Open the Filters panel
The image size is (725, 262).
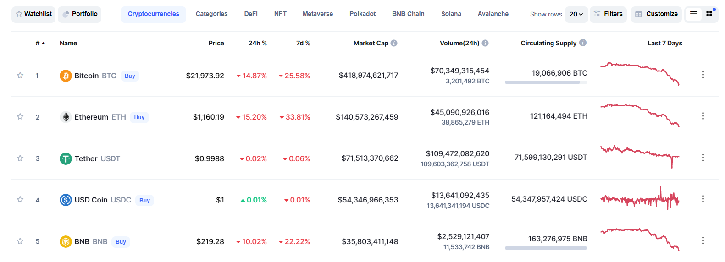[x=608, y=14]
